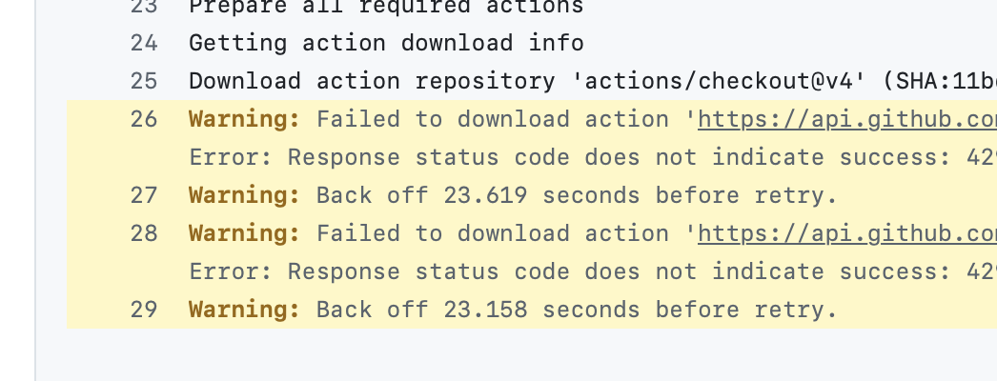Open the api.github.com link on line 26
Screen dimensions: 997x381
click(847, 119)
